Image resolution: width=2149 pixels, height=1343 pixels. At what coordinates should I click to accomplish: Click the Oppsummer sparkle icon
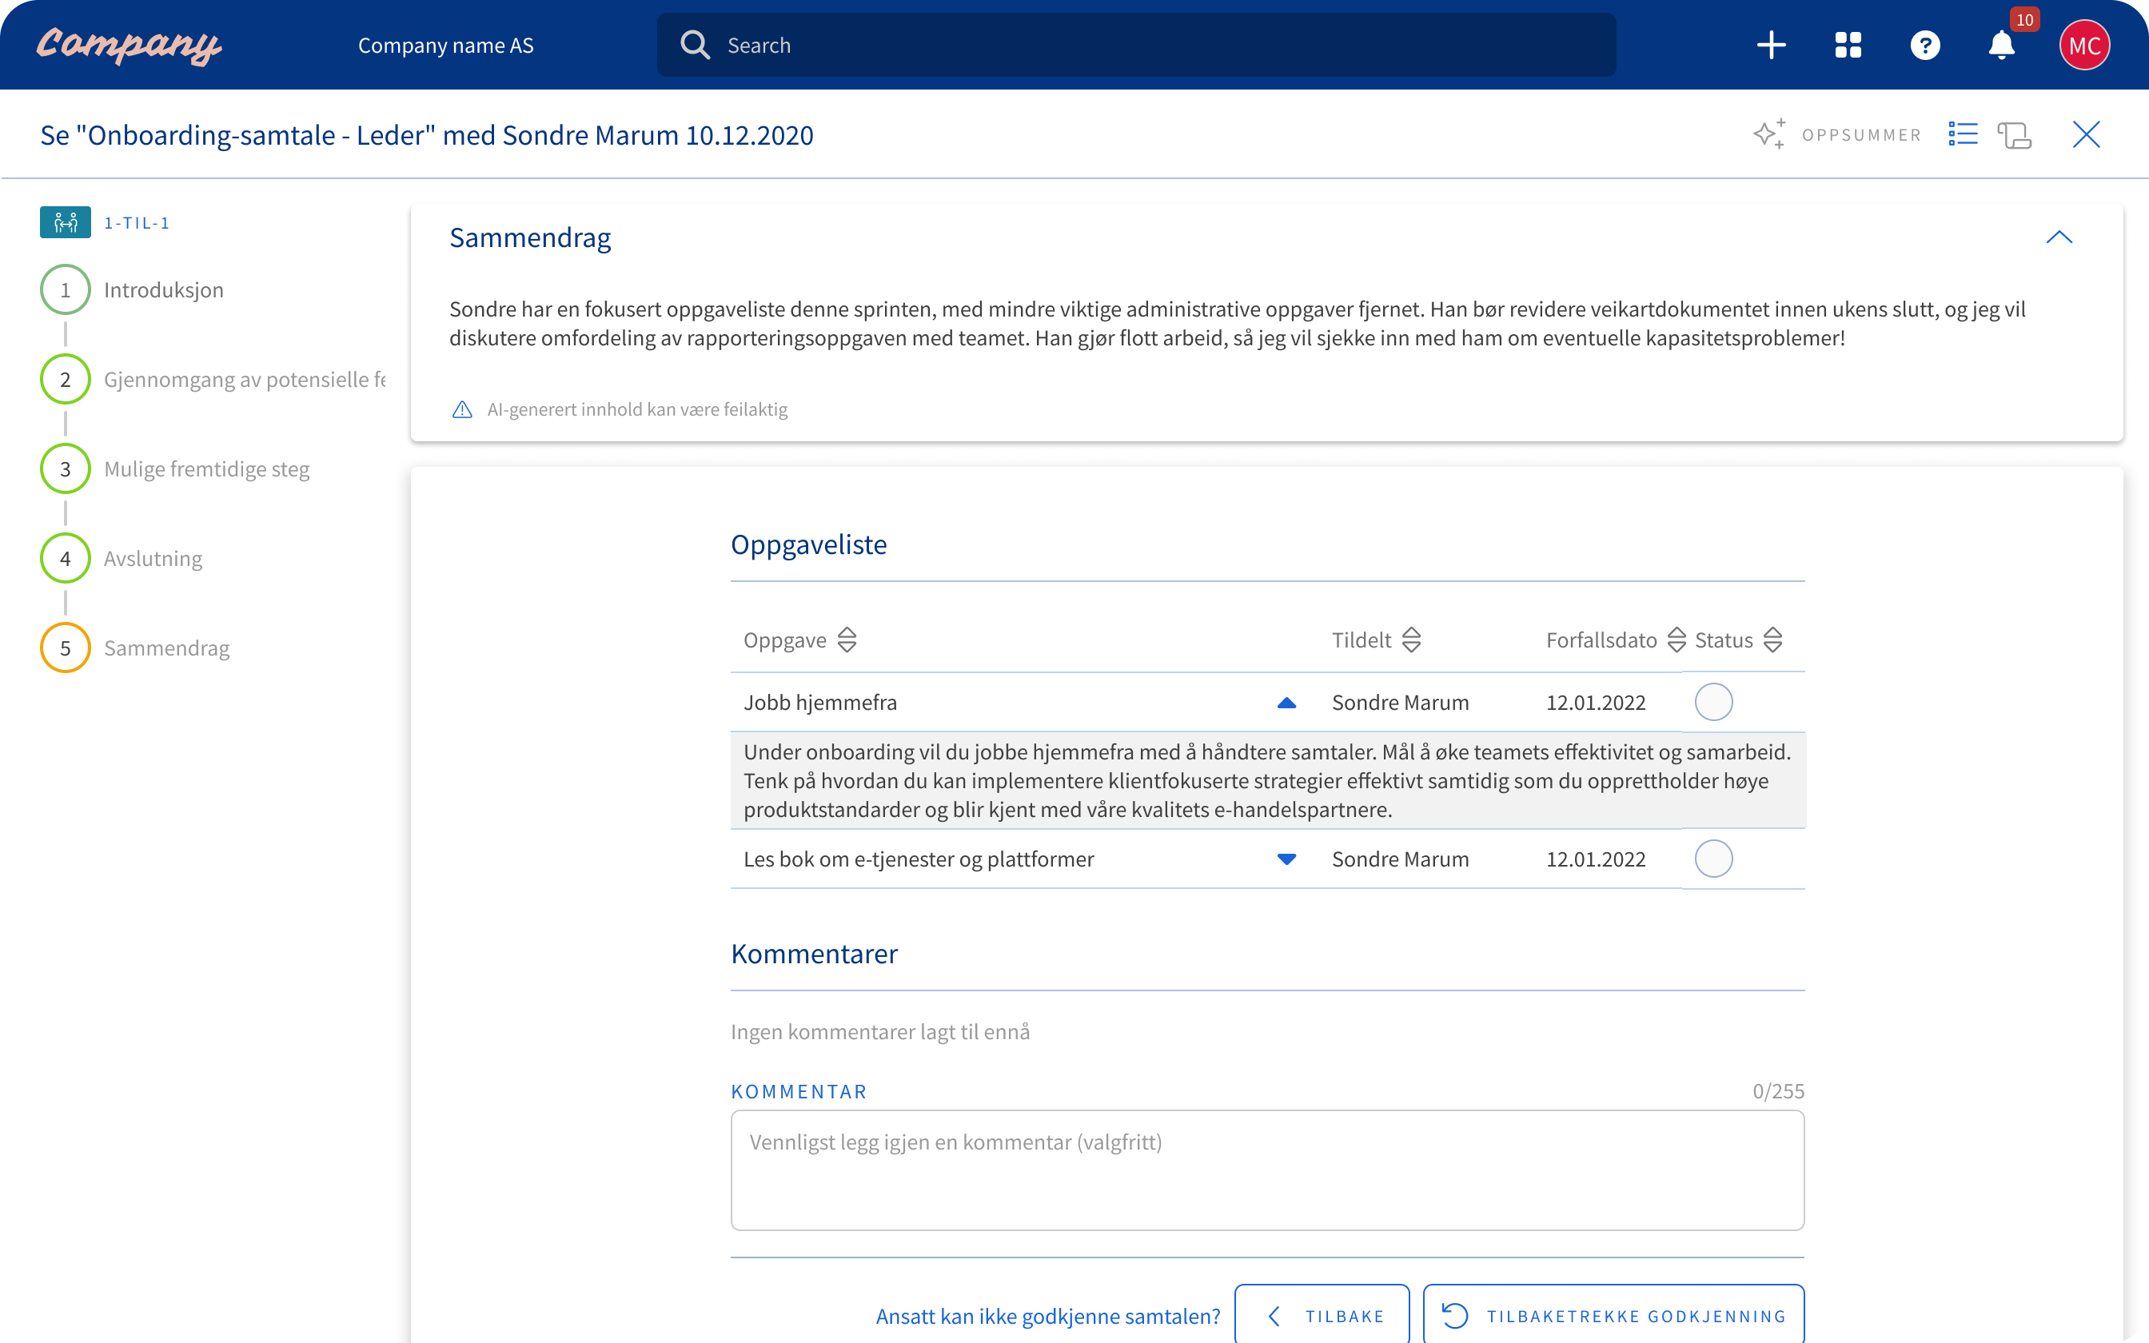1769,134
